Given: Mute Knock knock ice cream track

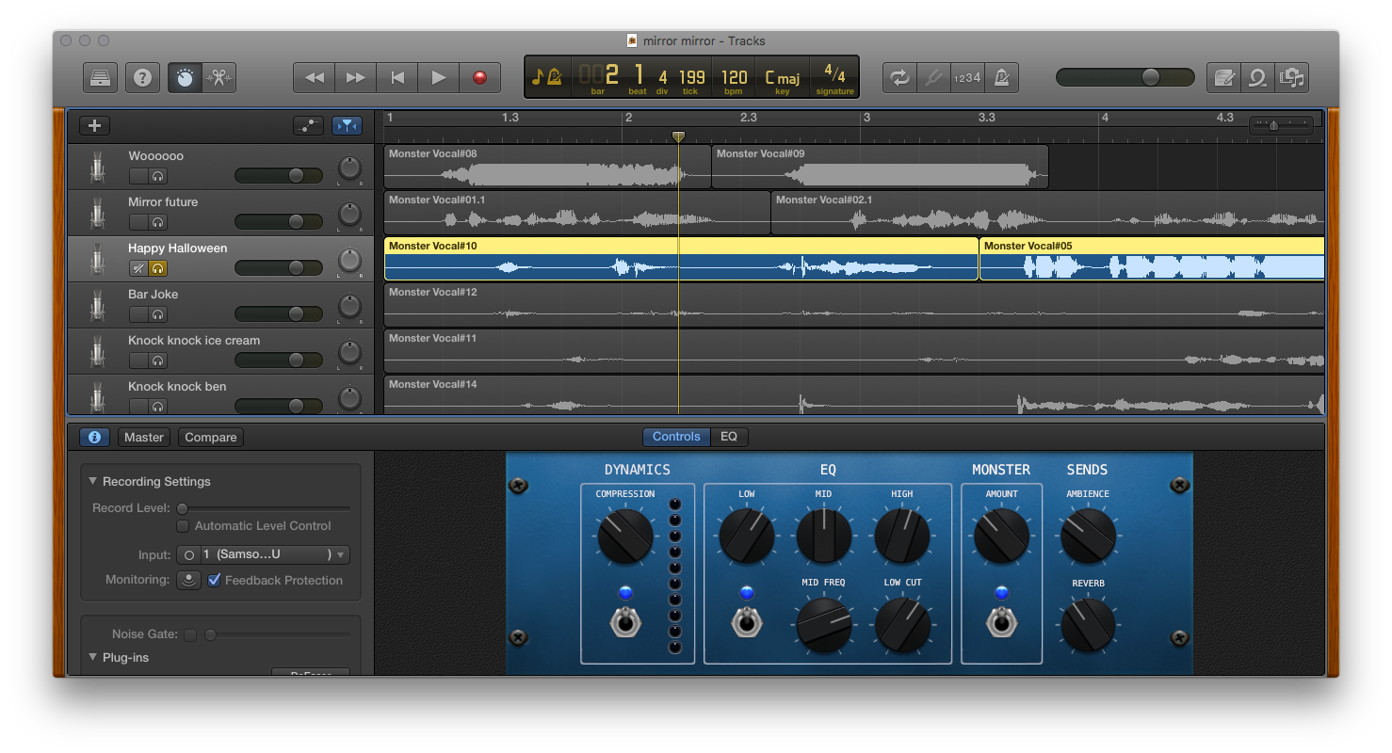Looking at the screenshot, I should [x=138, y=360].
